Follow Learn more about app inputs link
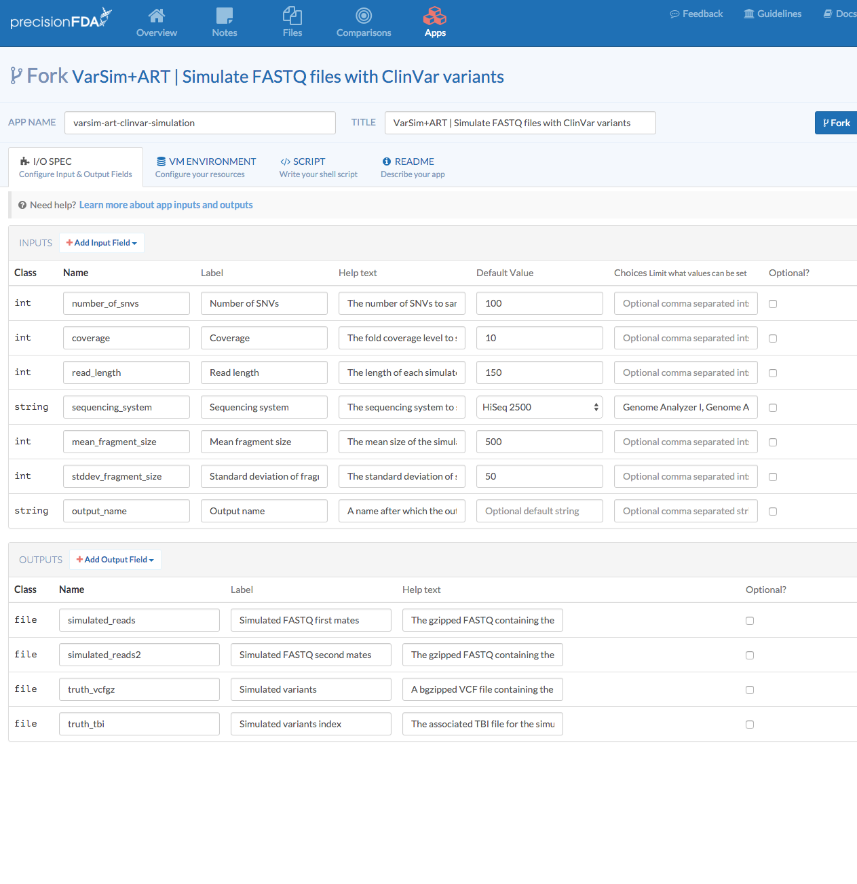The height and width of the screenshot is (884, 857). tap(166, 205)
